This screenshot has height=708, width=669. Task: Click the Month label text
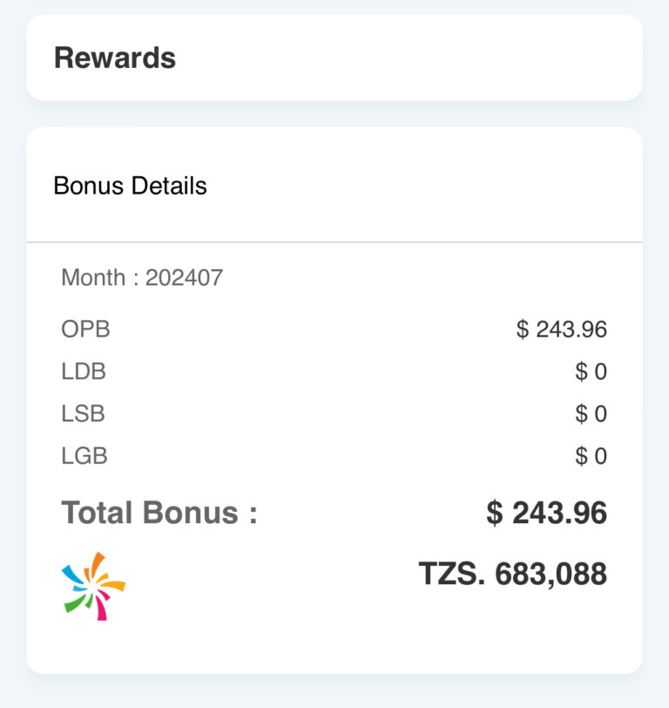point(93,278)
